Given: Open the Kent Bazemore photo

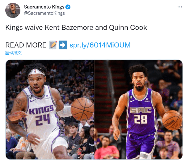Looking at the screenshot, I should [x=50, y=109].
